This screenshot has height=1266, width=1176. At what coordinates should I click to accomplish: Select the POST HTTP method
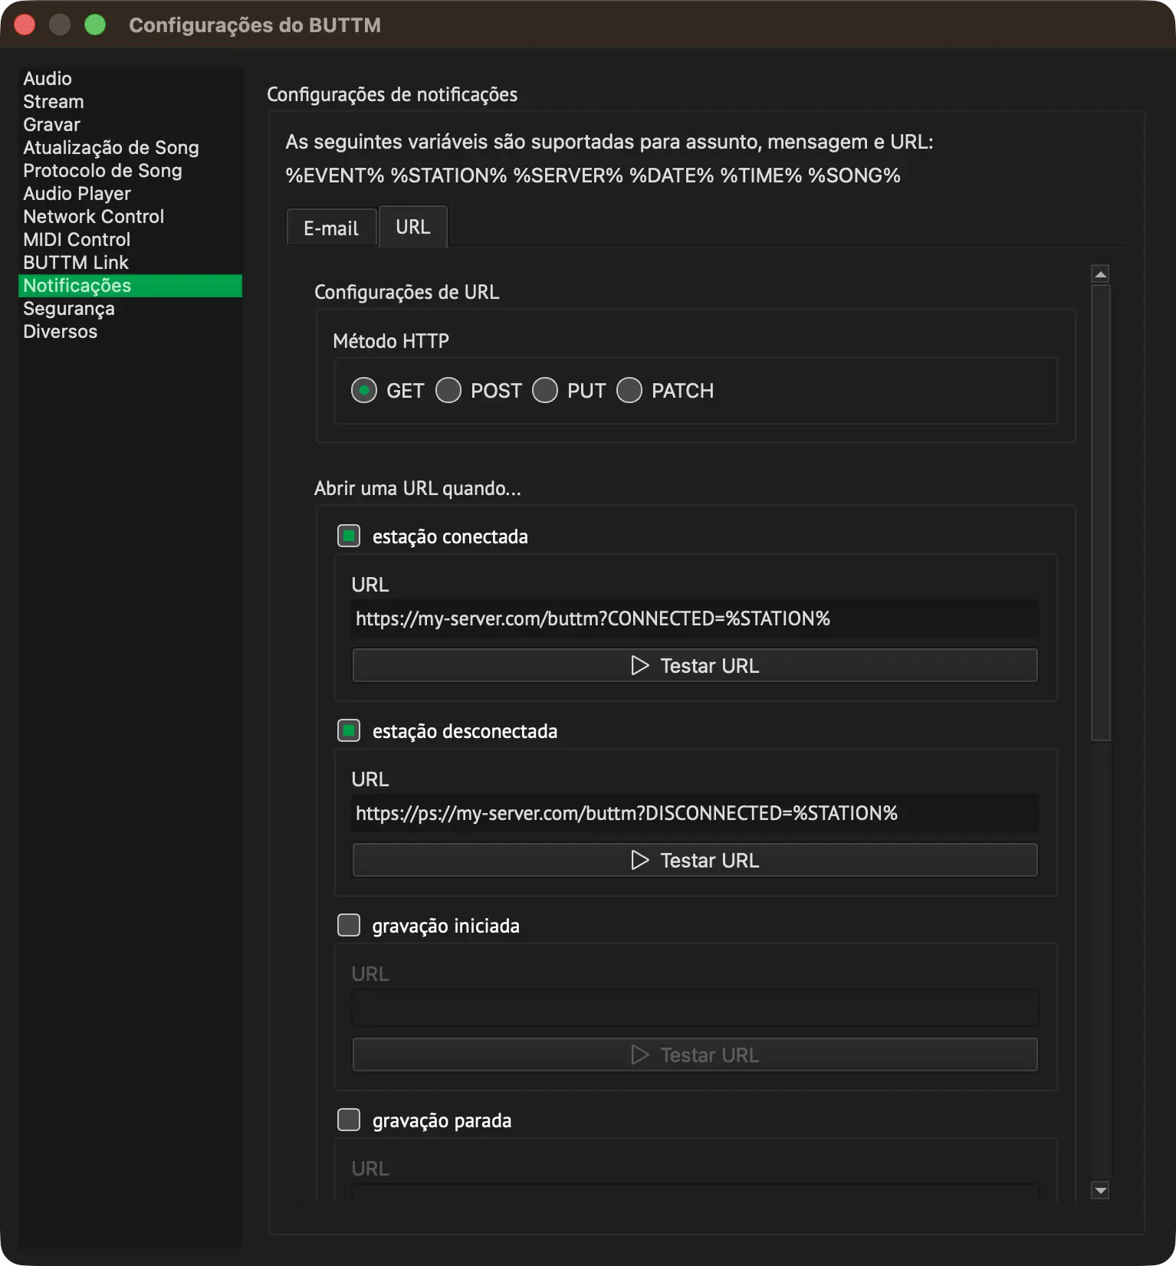click(448, 390)
